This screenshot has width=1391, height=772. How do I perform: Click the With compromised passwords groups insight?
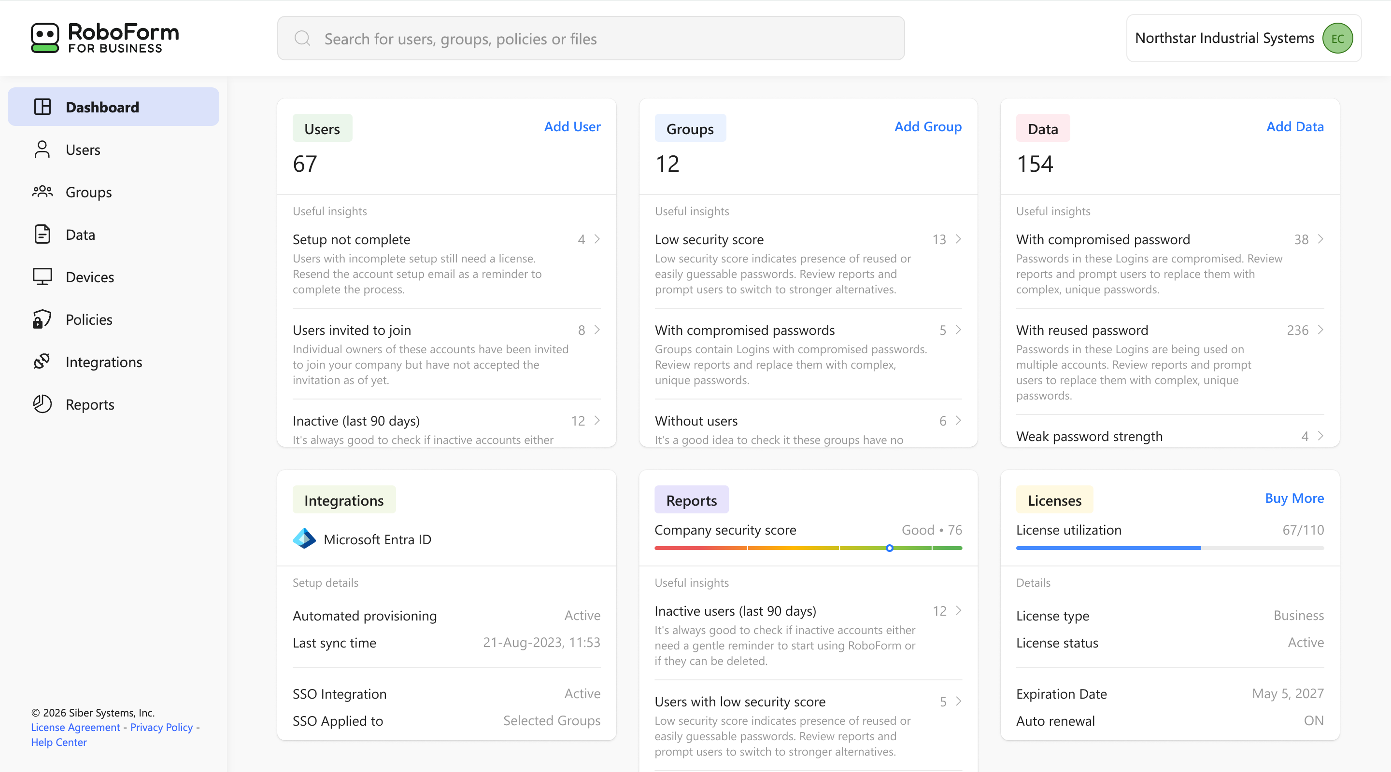[808, 354]
